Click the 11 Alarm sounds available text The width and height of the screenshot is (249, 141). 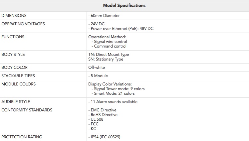tap(113, 102)
